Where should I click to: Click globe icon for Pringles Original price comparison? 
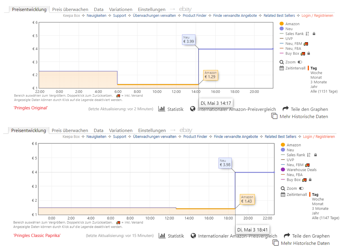pyautogui.click(x=192, y=109)
